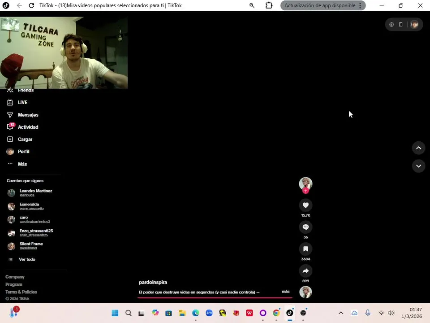
Task: Open the three-dot app menu
Action: (x=360, y=5)
